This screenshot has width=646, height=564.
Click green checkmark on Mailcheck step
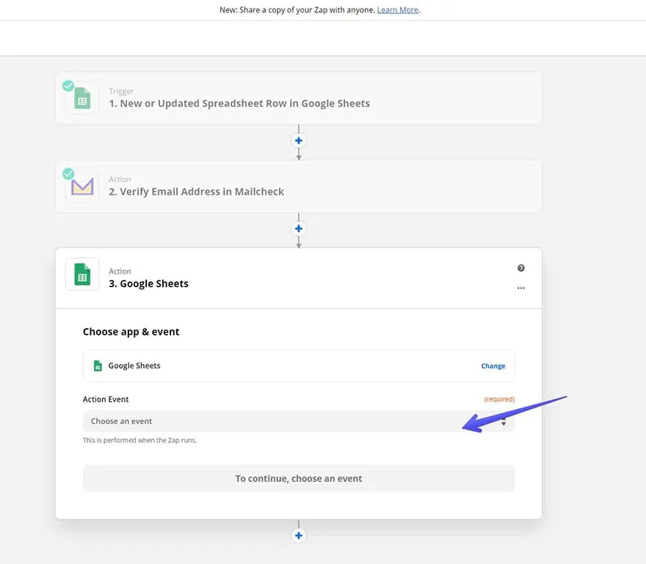pos(68,174)
